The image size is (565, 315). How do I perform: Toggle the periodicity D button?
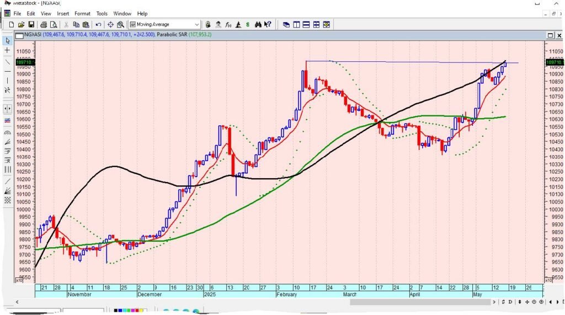pyautogui.click(x=511, y=302)
